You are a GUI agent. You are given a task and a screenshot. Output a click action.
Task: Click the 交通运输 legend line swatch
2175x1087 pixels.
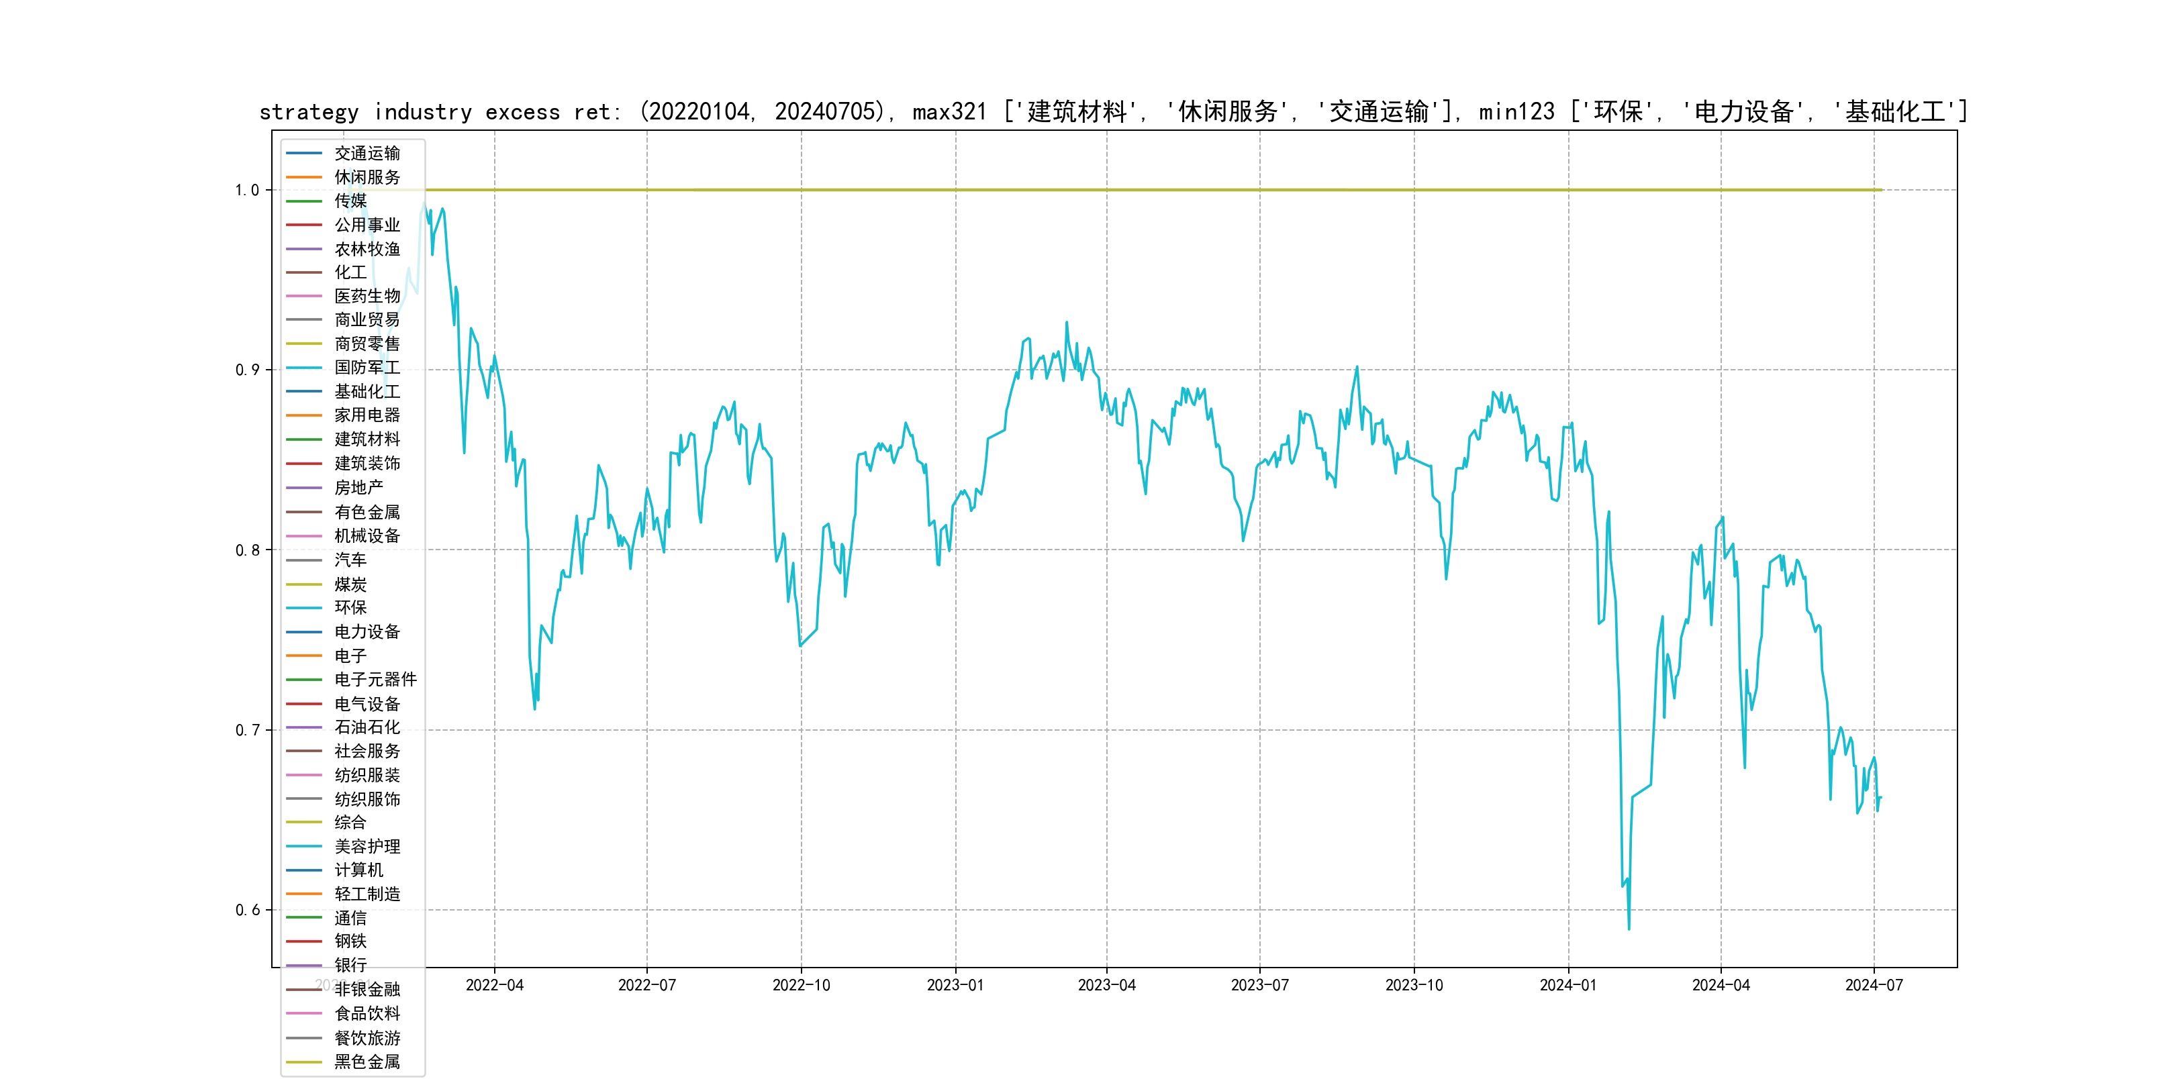tap(304, 154)
